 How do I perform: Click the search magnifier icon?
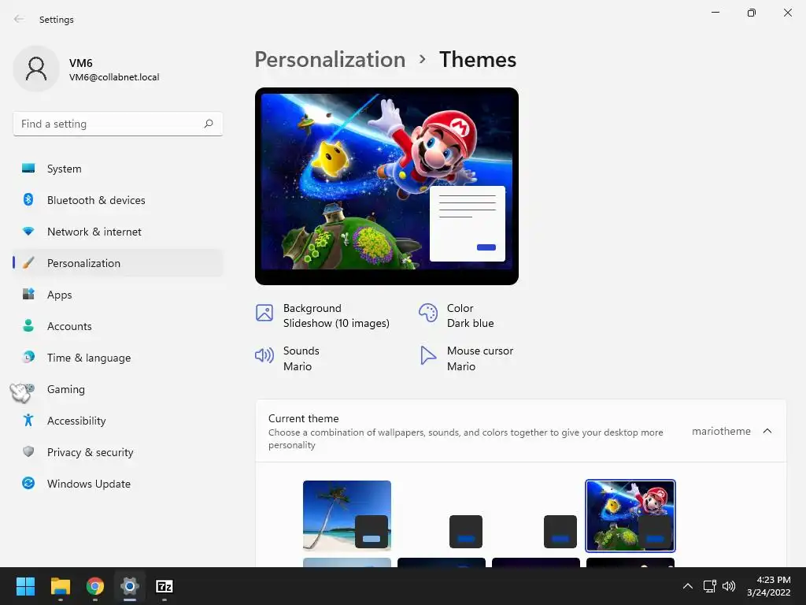pyautogui.click(x=208, y=124)
